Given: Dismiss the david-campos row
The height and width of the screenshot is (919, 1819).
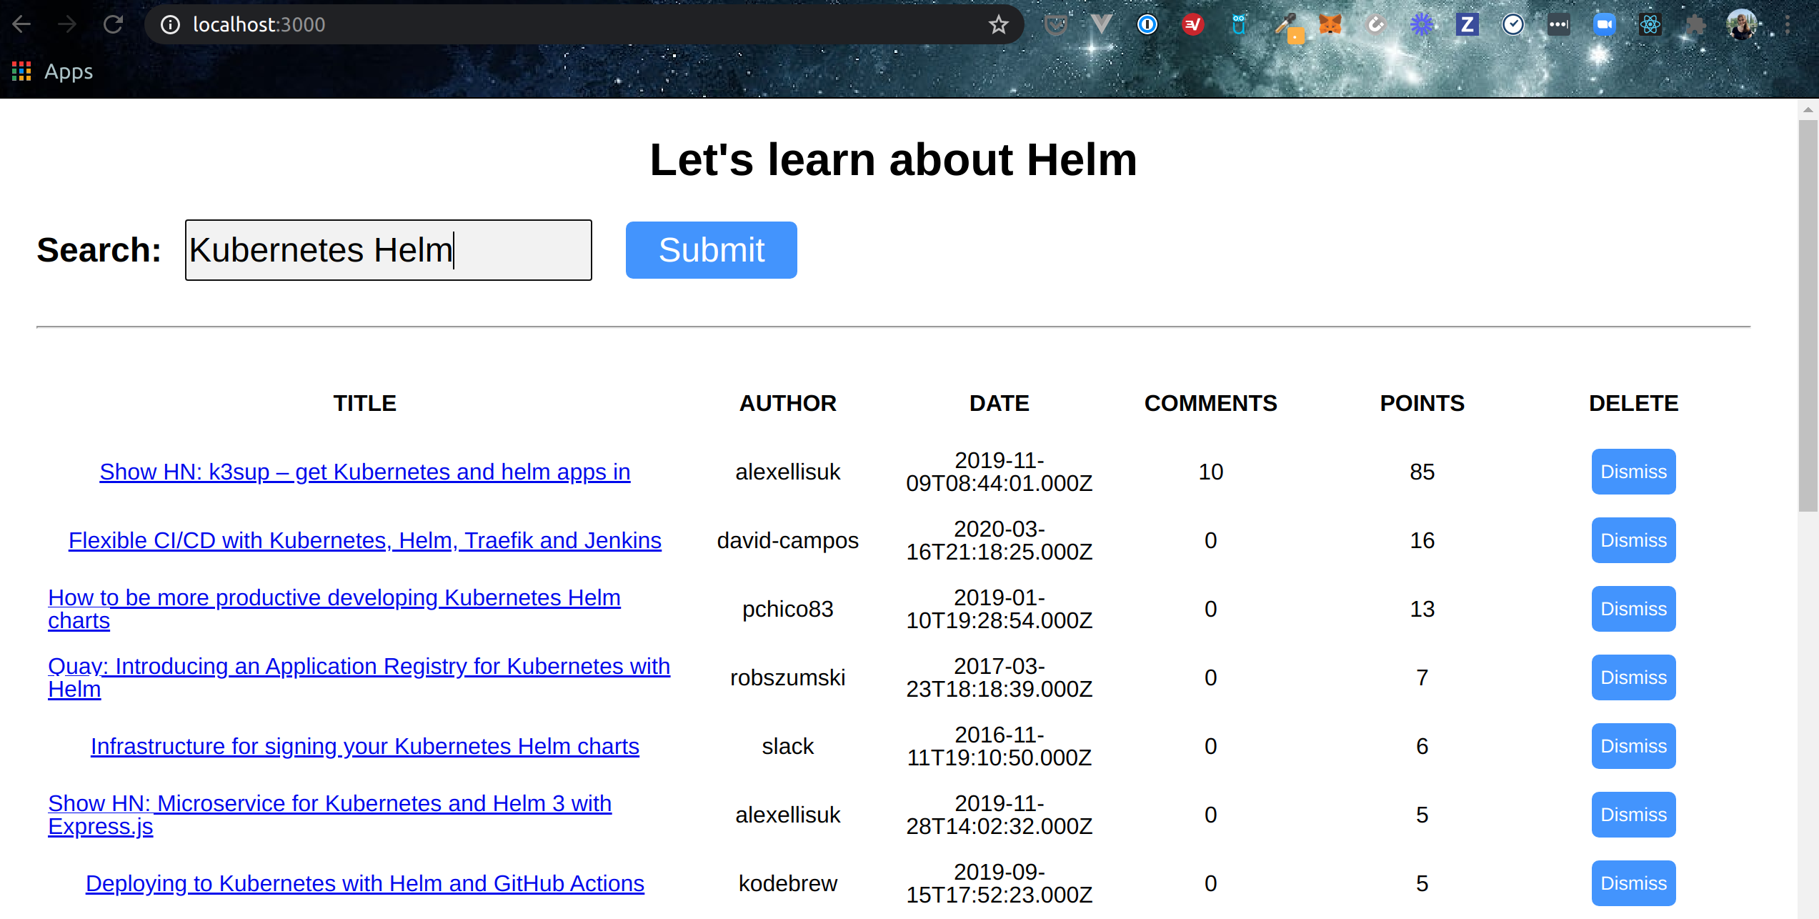Looking at the screenshot, I should [1633, 540].
